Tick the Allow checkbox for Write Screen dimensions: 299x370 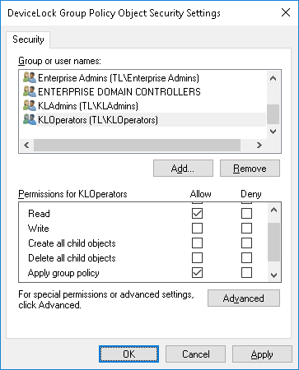[197, 229]
